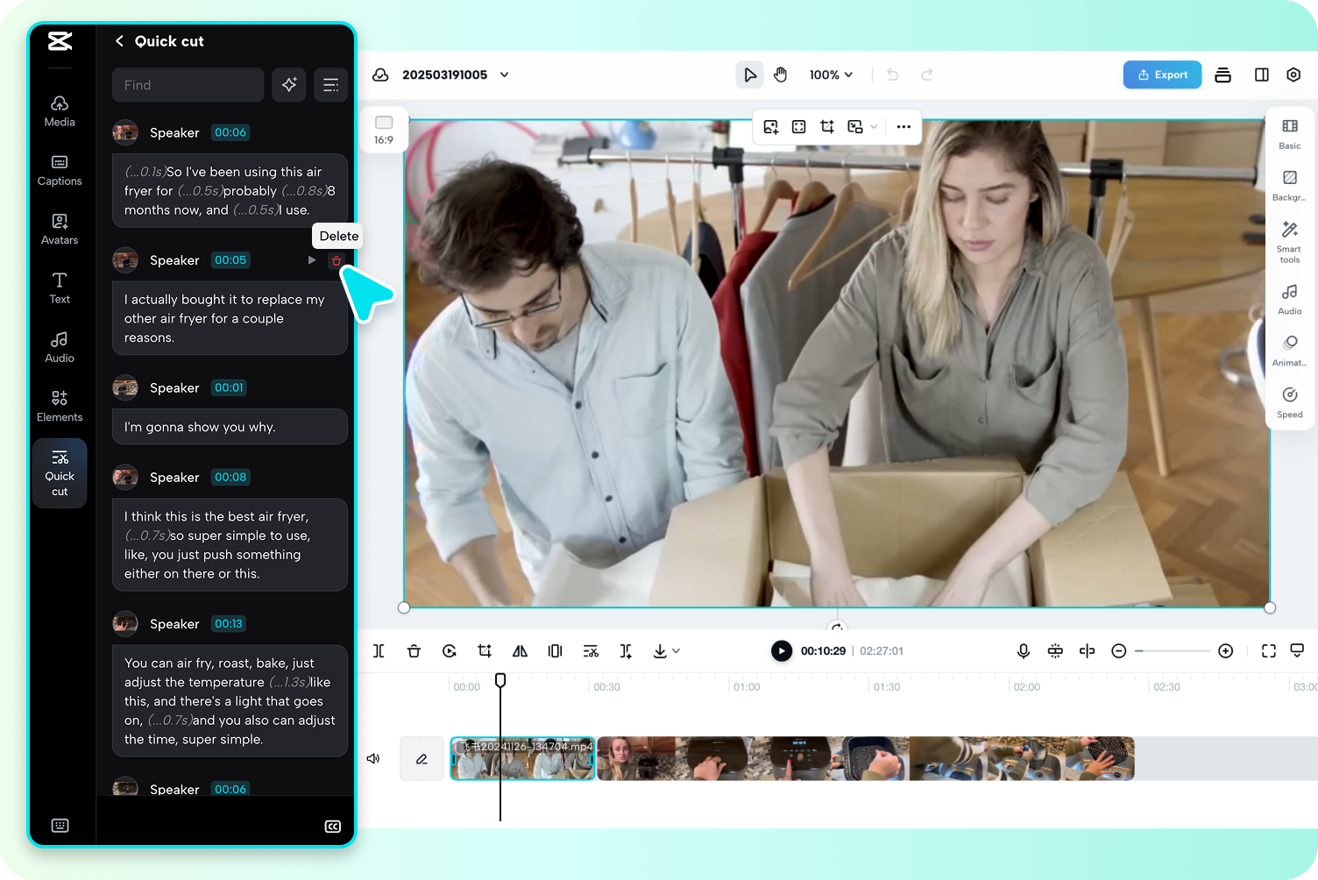Click the timeline playhead marker
Screen dimensions: 1318x880
pyautogui.click(x=500, y=680)
